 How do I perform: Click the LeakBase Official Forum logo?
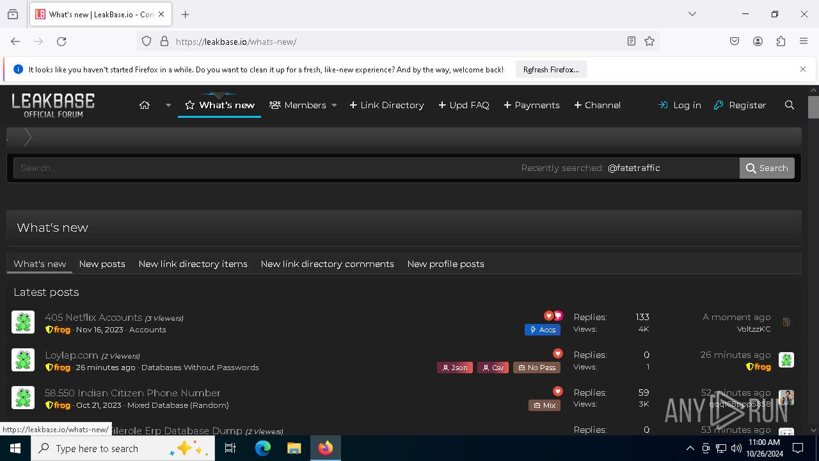(x=53, y=105)
